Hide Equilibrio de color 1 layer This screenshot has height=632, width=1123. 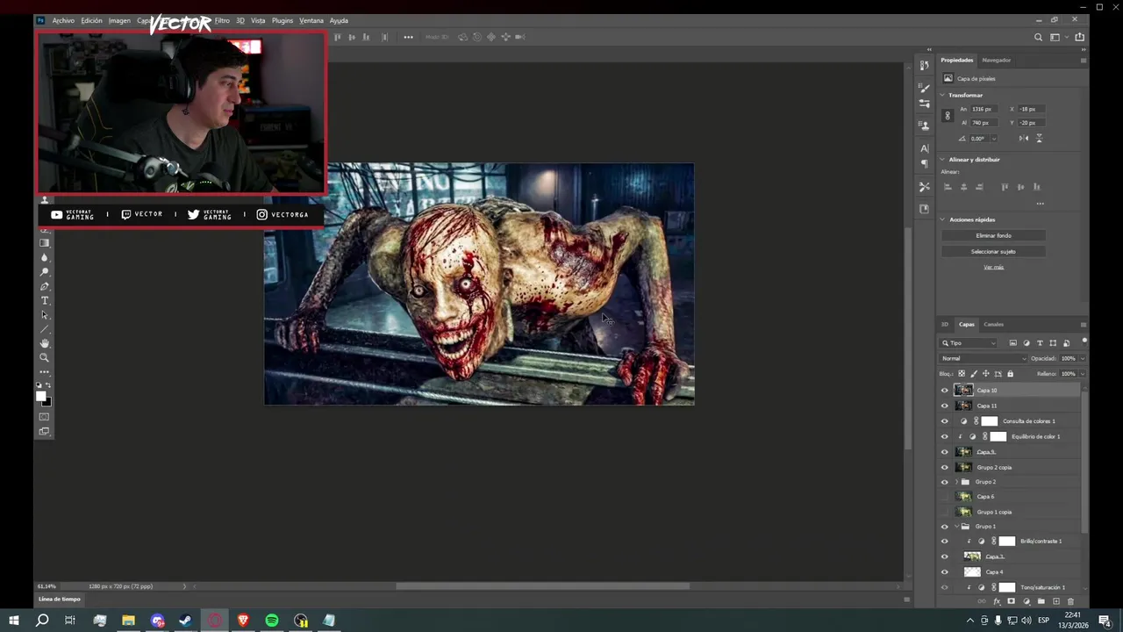tap(945, 436)
